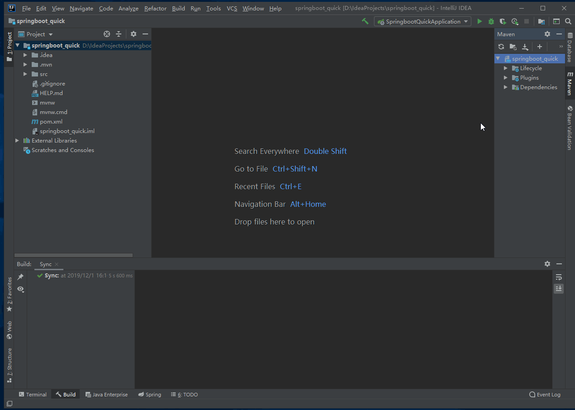Select pom.xml in Project tree
The image size is (575, 410).
tap(51, 122)
